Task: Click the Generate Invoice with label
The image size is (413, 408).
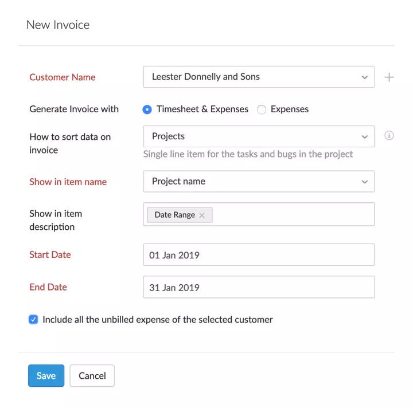Action: tap(74, 109)
